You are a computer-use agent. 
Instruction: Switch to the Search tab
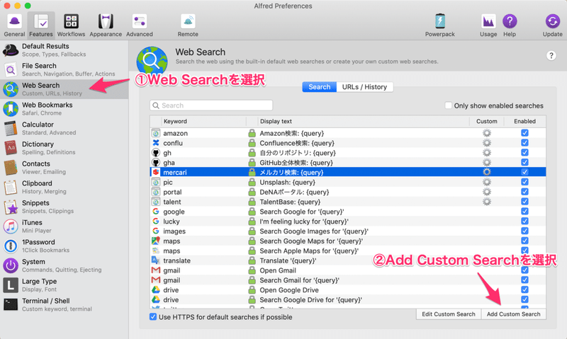pyautogui.click(x=320, y=87)
